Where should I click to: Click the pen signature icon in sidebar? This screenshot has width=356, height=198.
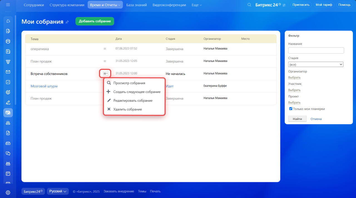tap(8, 103)
